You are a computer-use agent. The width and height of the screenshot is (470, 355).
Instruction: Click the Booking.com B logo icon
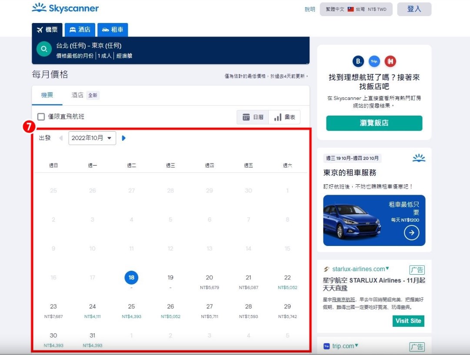pos(358,61)
